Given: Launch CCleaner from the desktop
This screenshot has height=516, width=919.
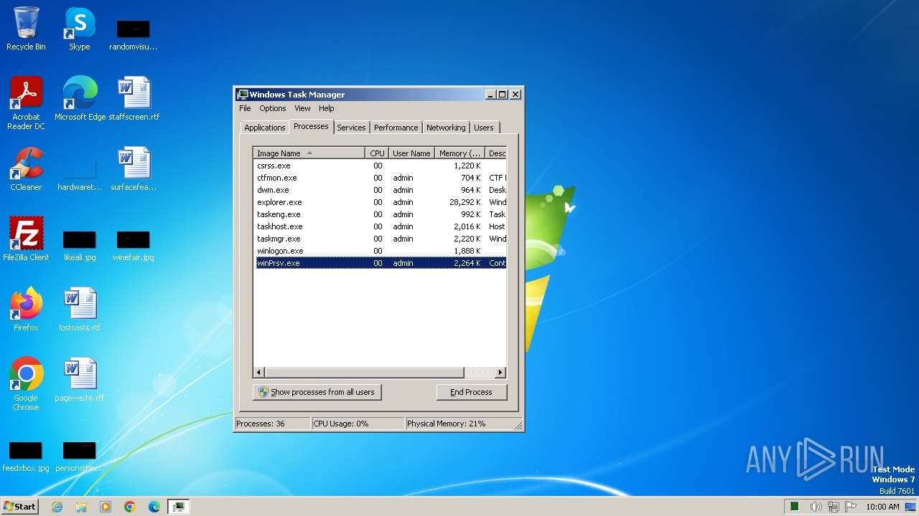Looking at the screenshot, I should click(x=26, y=169).
